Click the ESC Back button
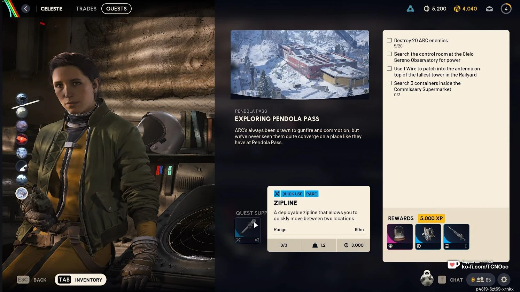 coord(32,280)
